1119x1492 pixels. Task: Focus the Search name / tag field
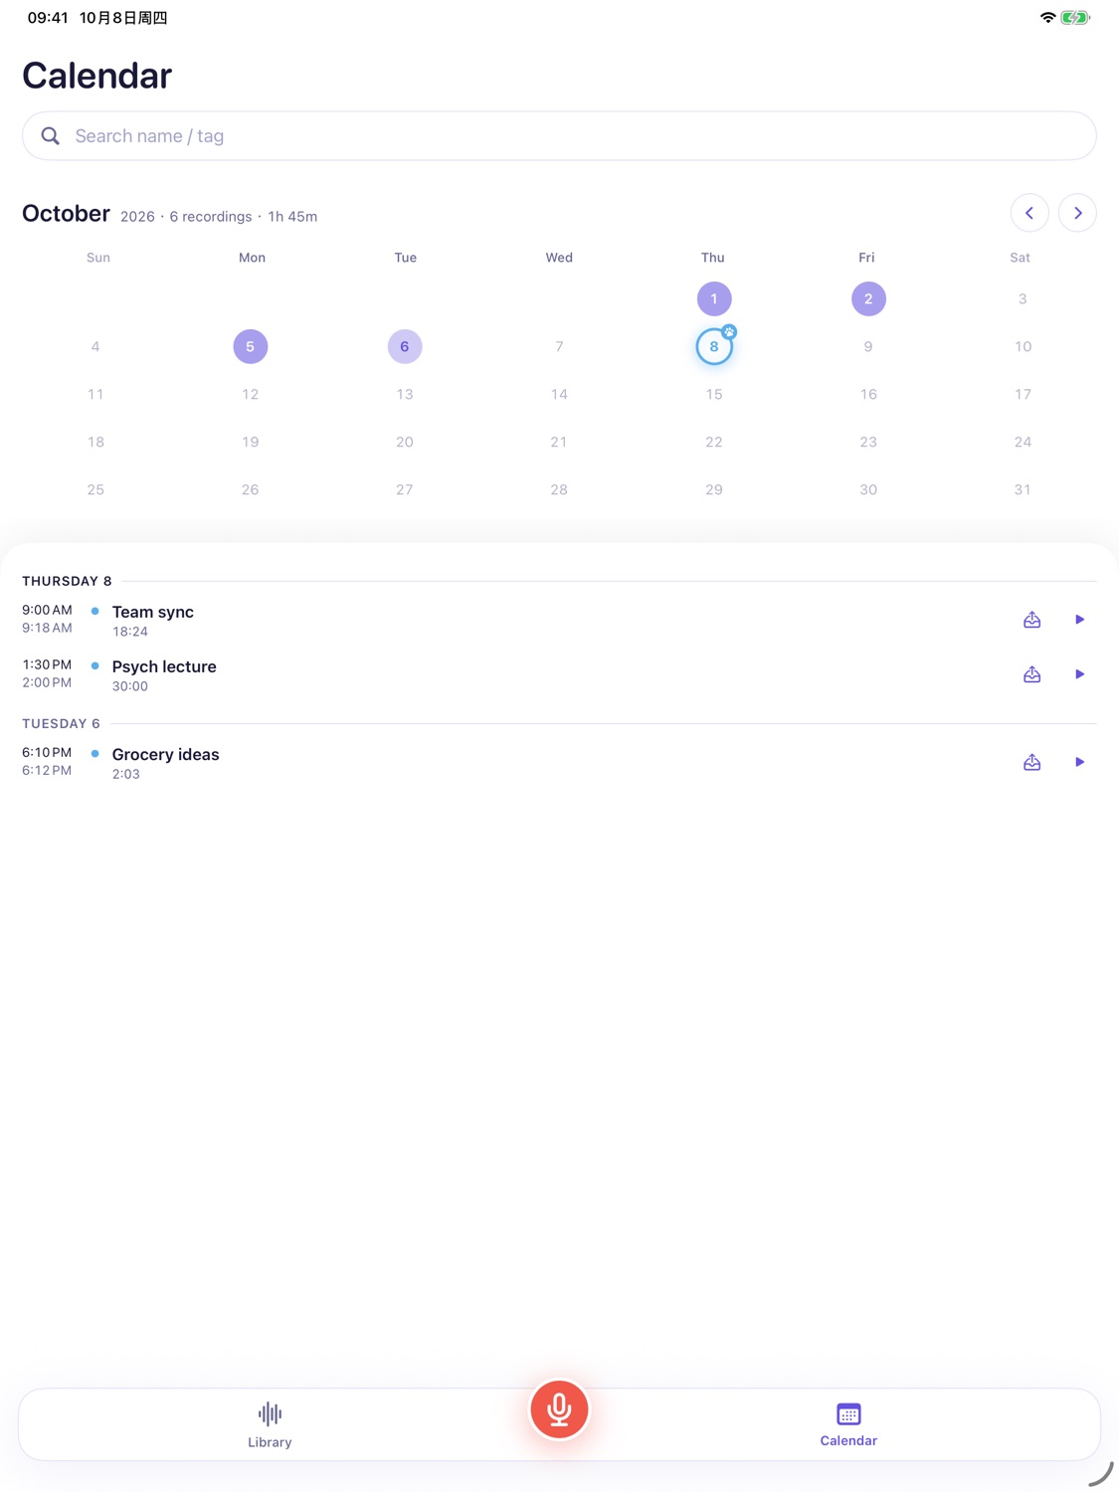point(559,136)
